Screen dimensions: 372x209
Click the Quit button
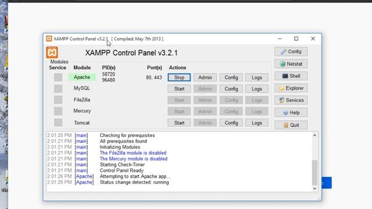[x=291, y=125]
